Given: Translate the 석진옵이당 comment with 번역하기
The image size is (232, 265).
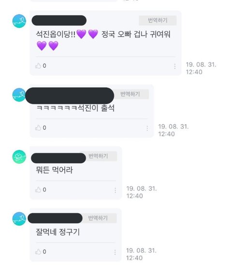Looking at the screenshot, I should tap(158, 20).
